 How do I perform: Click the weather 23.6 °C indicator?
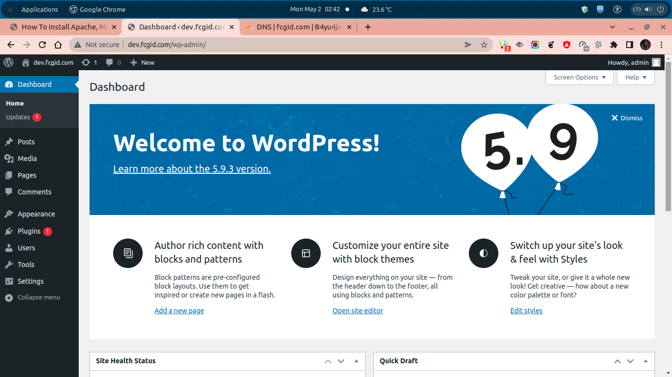[x=376, y=9]
